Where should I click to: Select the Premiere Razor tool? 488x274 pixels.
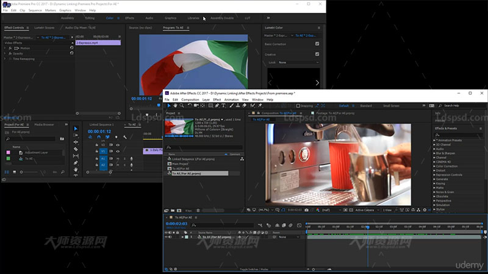point(76,149)
